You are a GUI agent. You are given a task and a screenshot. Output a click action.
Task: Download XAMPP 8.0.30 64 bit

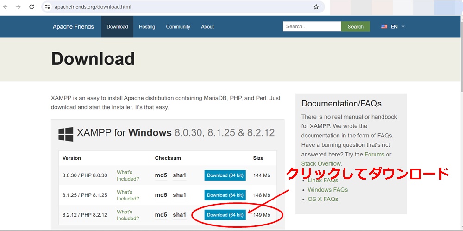coord(225,175)
